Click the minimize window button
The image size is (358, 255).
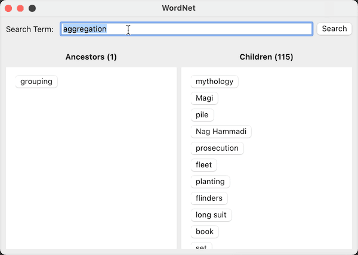(20, 8)
